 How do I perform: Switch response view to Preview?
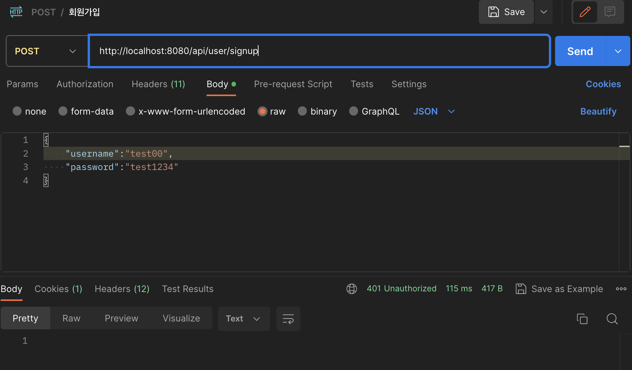click(121, 318)
